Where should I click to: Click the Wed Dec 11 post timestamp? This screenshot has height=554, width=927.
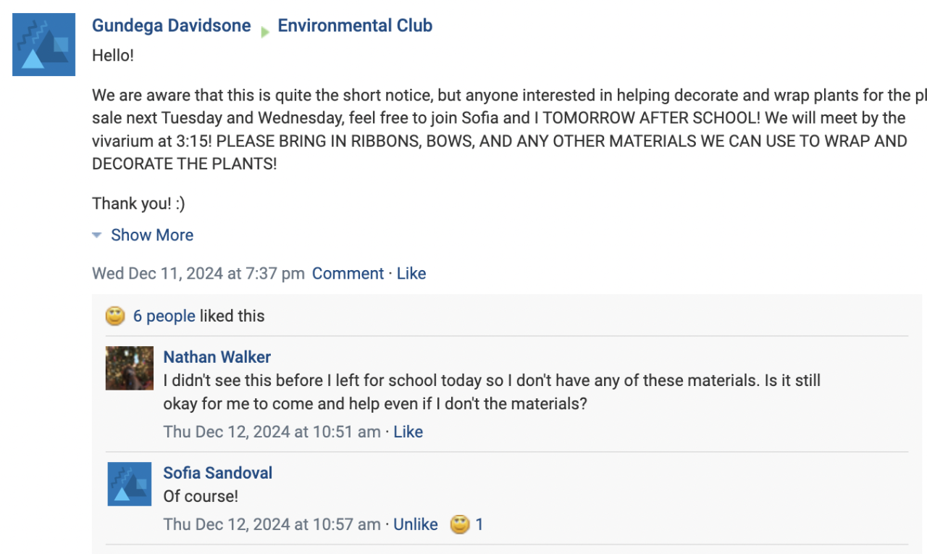tap(198, 274)
